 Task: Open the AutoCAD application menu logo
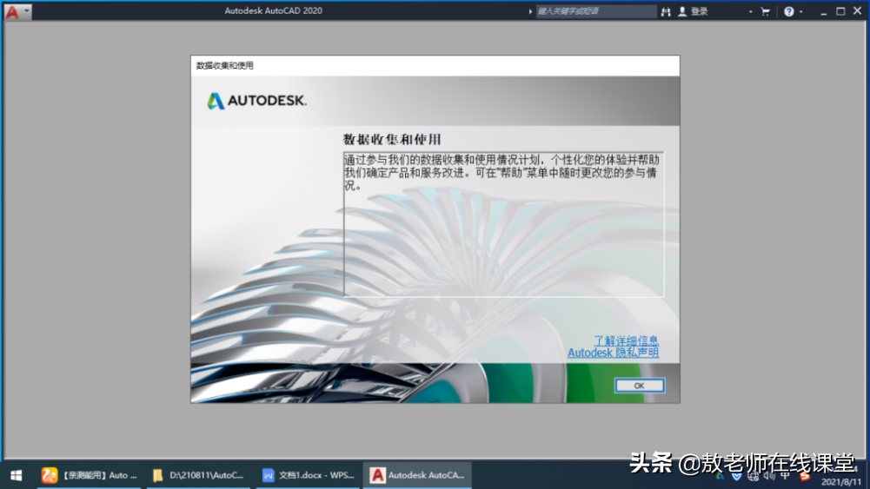[12, 11]
